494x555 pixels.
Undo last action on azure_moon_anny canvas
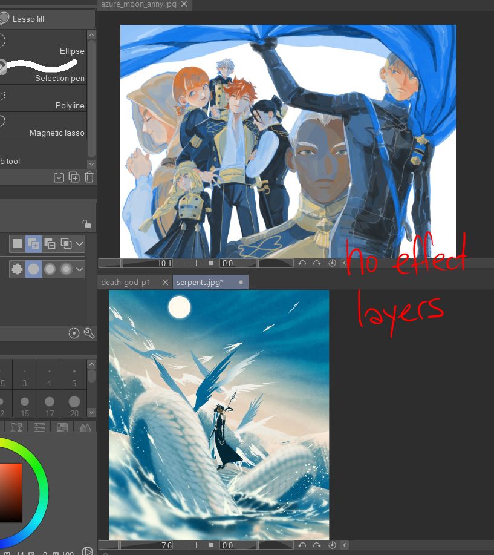pos(301,263)
